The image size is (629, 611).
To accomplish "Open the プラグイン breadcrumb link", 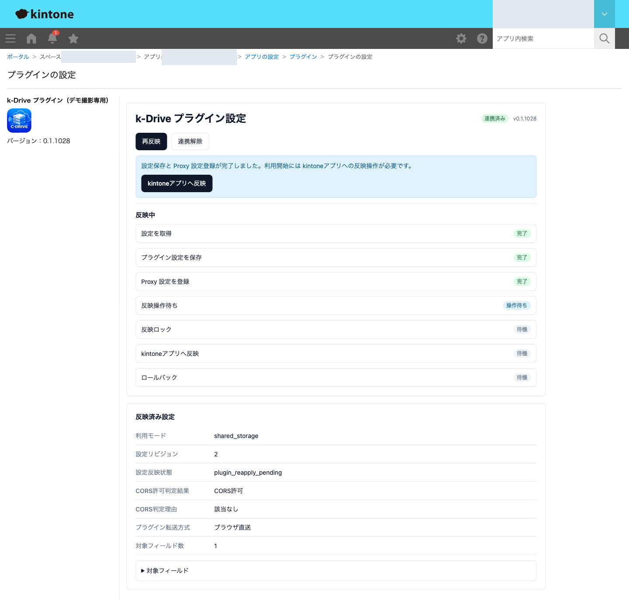I will (x=303, y=57).
